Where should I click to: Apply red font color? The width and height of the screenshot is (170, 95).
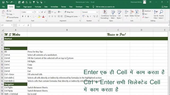(43, 16)
